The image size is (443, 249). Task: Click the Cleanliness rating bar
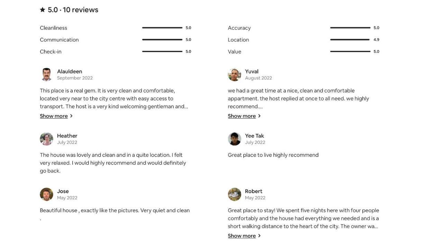coord(162,28)
